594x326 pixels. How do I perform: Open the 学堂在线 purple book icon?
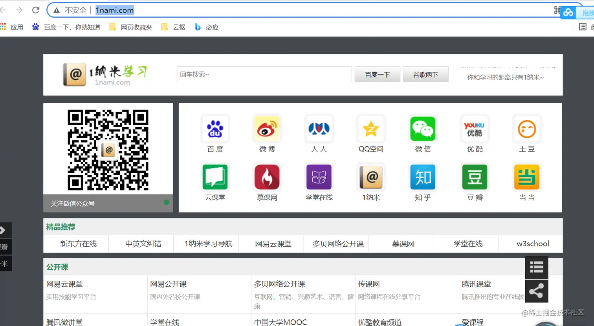319,177
